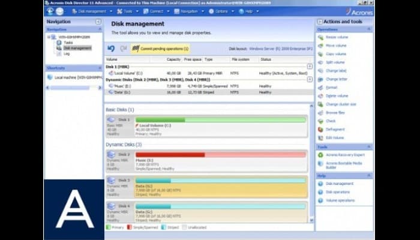Collapse the Navigation pane with chevron button
Viewport: 420px width, 240px height.
[98, 22]
